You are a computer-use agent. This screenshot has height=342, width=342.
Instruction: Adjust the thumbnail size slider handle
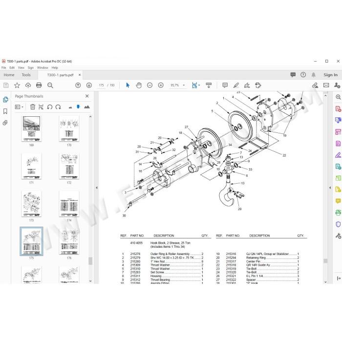coord(78,107)
